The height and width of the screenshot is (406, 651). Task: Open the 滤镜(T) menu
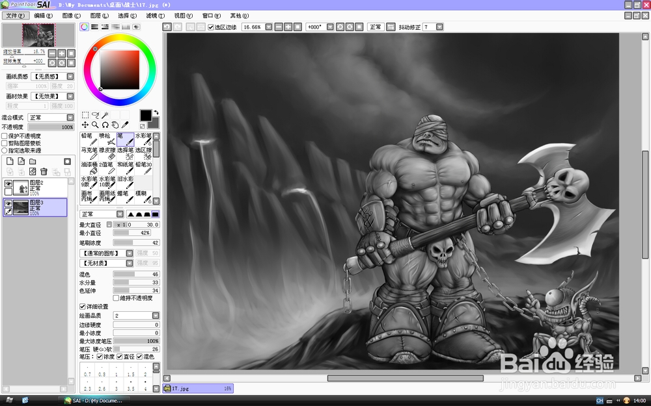pos(156,16)
